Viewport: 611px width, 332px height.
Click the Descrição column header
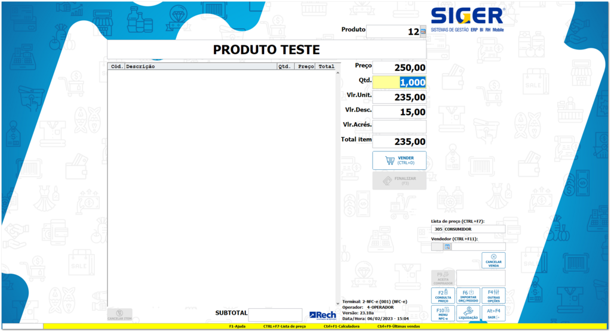[201, 67]
